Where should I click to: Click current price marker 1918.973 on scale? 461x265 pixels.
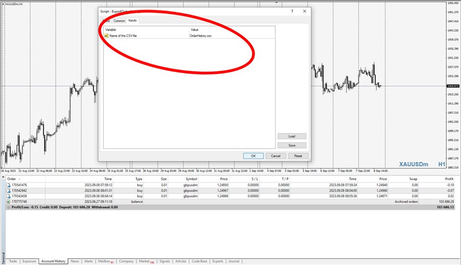pyautogui.click(x=453, y=86)
